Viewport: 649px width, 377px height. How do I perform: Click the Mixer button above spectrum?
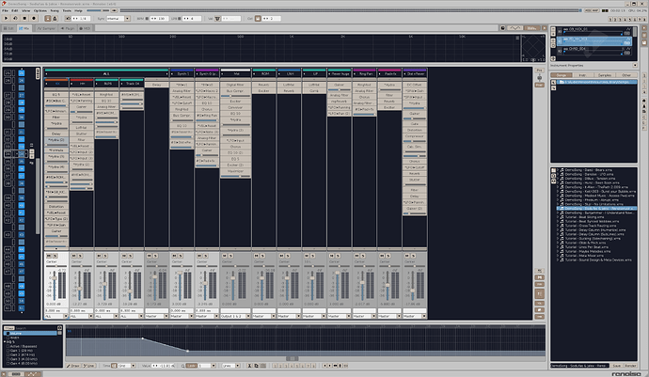click(x=531, y=28)
